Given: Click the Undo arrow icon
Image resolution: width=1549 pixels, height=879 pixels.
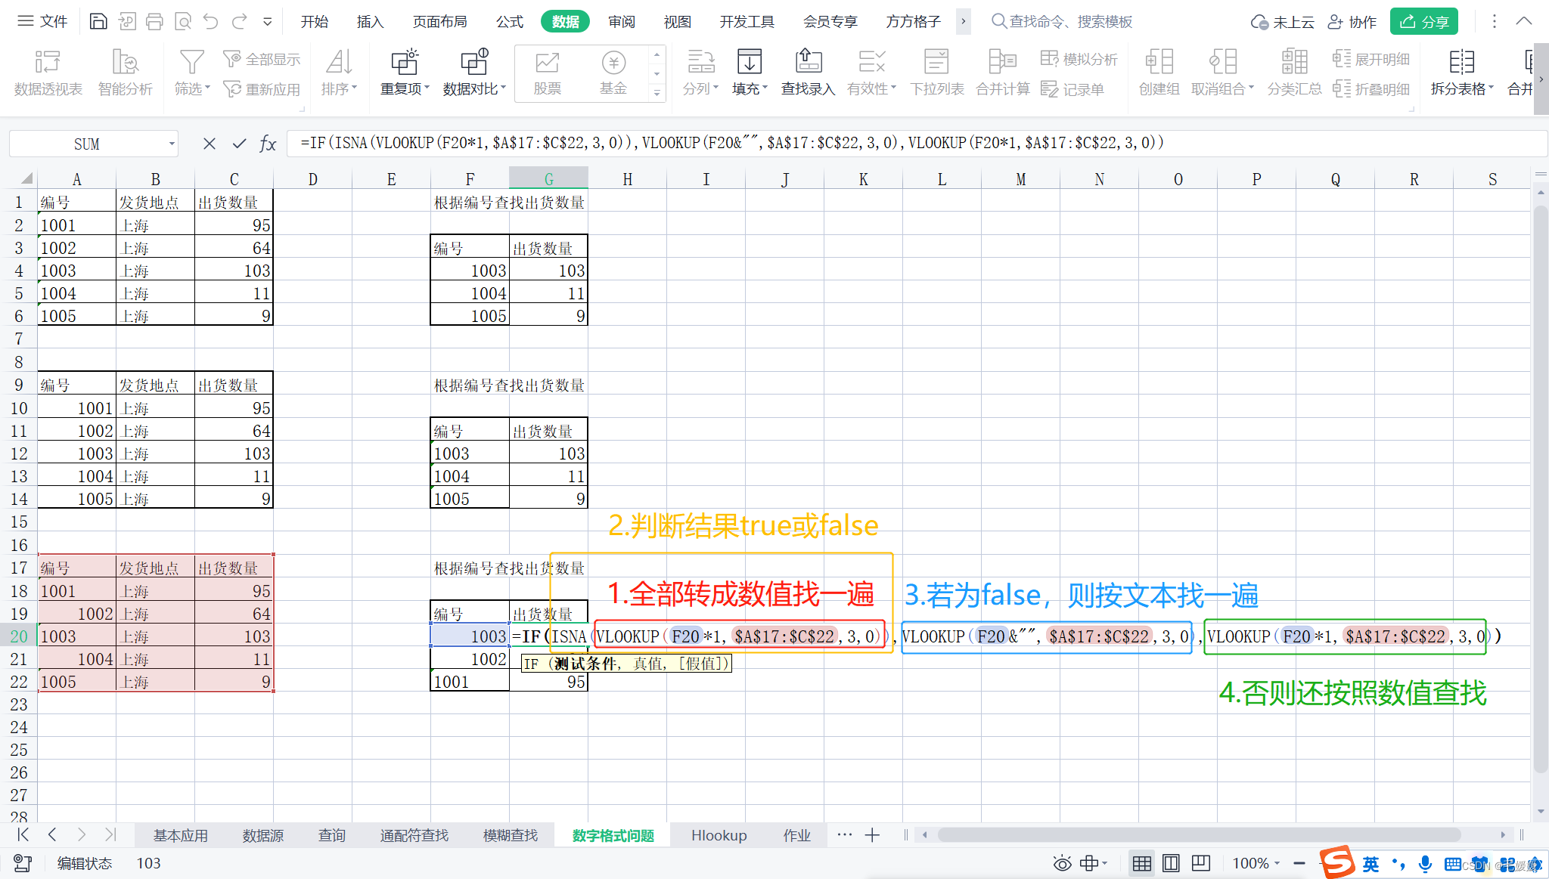Looking at the screenshot, I should pos(211,21).
